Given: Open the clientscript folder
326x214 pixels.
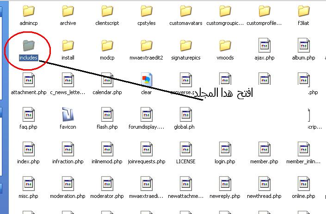Looking at the screenshot, I should pyautogui.click(x=107, y=11).
